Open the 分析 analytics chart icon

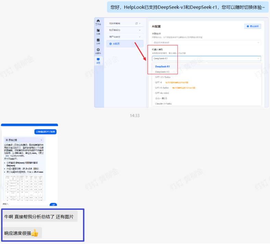pos(98,40)
